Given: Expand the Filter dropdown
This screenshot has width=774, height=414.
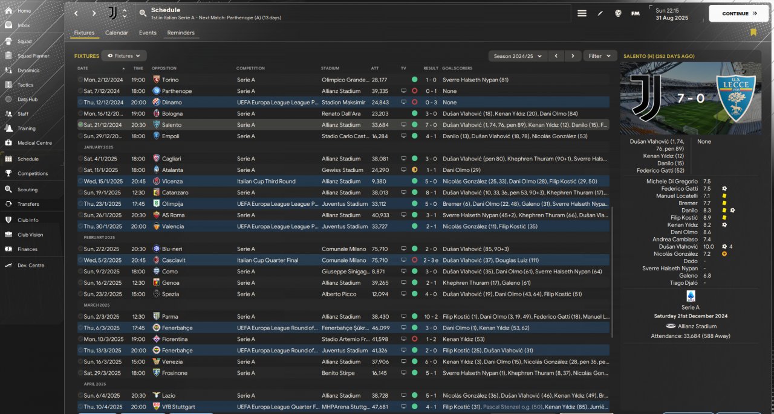Looking at the screenshot, I should (600, 56).
